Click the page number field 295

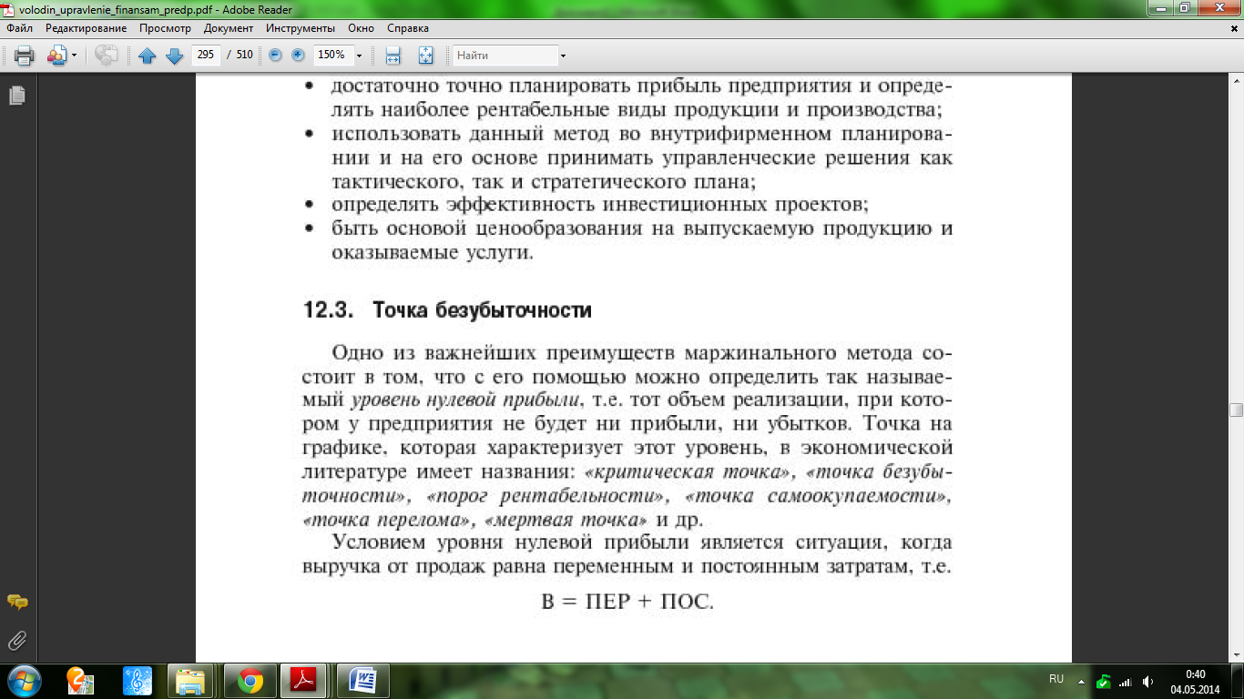206,55
